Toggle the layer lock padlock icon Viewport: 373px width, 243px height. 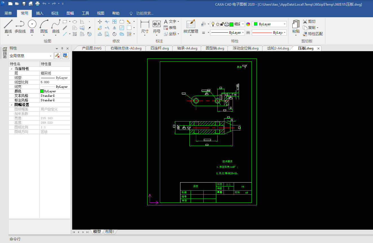[x=222, y=24]
